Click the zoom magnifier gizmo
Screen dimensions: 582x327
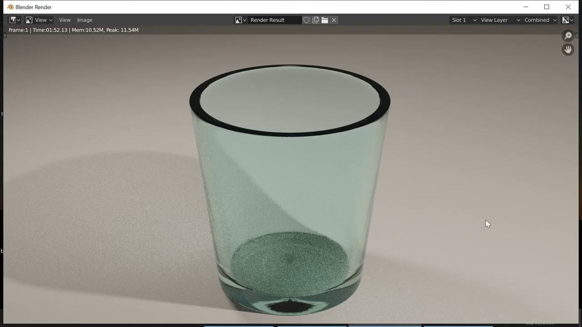(568, 36)
